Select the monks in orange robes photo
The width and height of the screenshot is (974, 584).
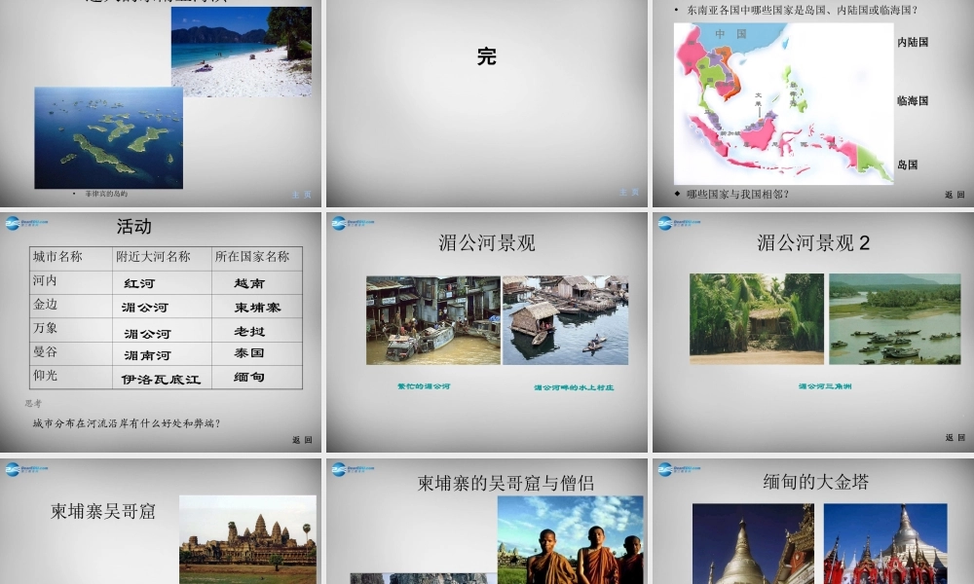click(570, 539)
